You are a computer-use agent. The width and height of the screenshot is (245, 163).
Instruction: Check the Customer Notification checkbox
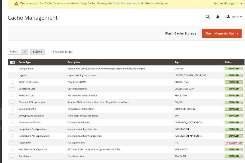[13, 123]
